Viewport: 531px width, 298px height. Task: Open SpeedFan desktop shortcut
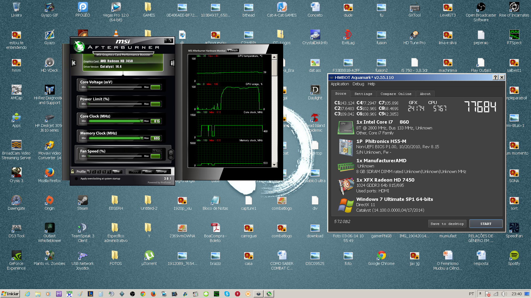coord(514,230)
